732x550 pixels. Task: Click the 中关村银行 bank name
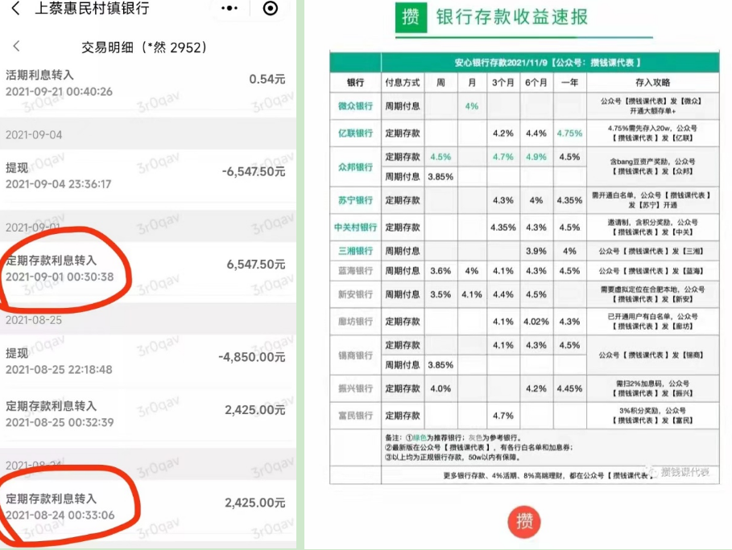(355, 227)
